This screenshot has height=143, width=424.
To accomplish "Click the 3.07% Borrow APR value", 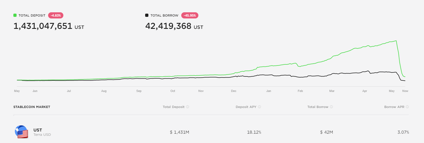I will tap(403, 132).
